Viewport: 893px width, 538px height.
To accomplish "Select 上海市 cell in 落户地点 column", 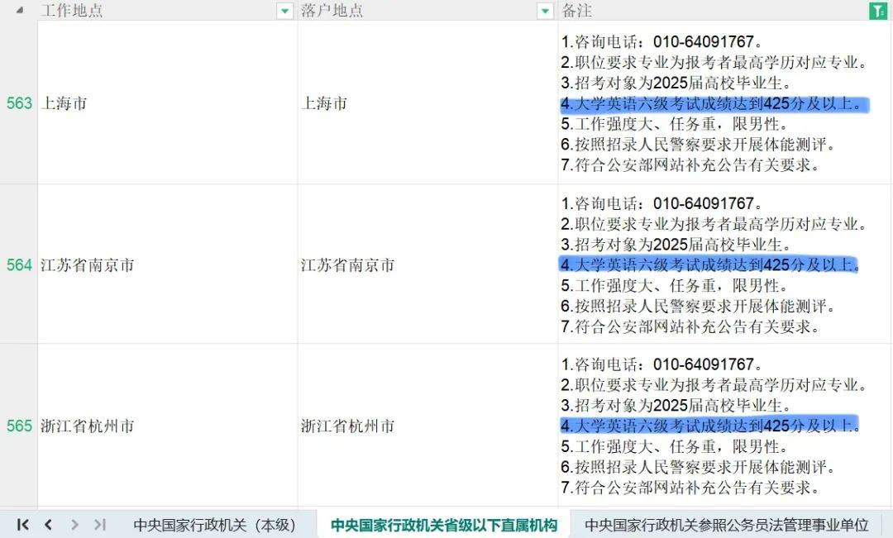I will pos(427,103).
